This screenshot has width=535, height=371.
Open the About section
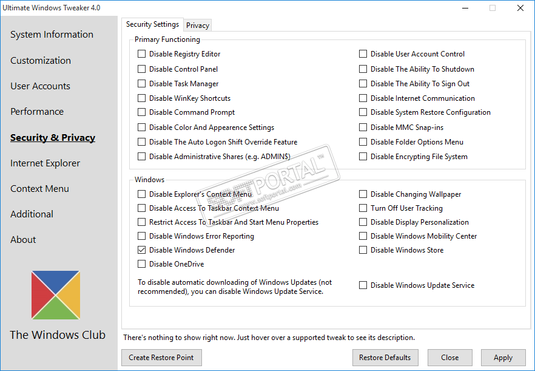click(23, 240)
